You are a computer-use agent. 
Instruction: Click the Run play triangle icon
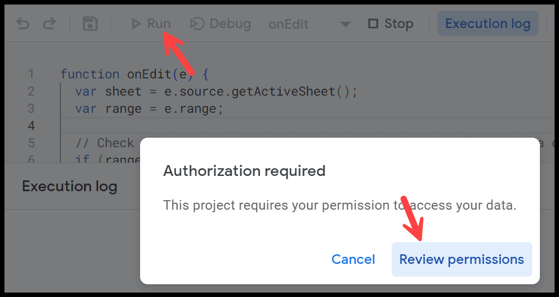136,24
